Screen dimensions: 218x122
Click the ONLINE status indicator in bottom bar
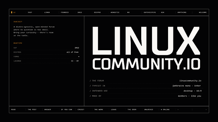[165, 109]
